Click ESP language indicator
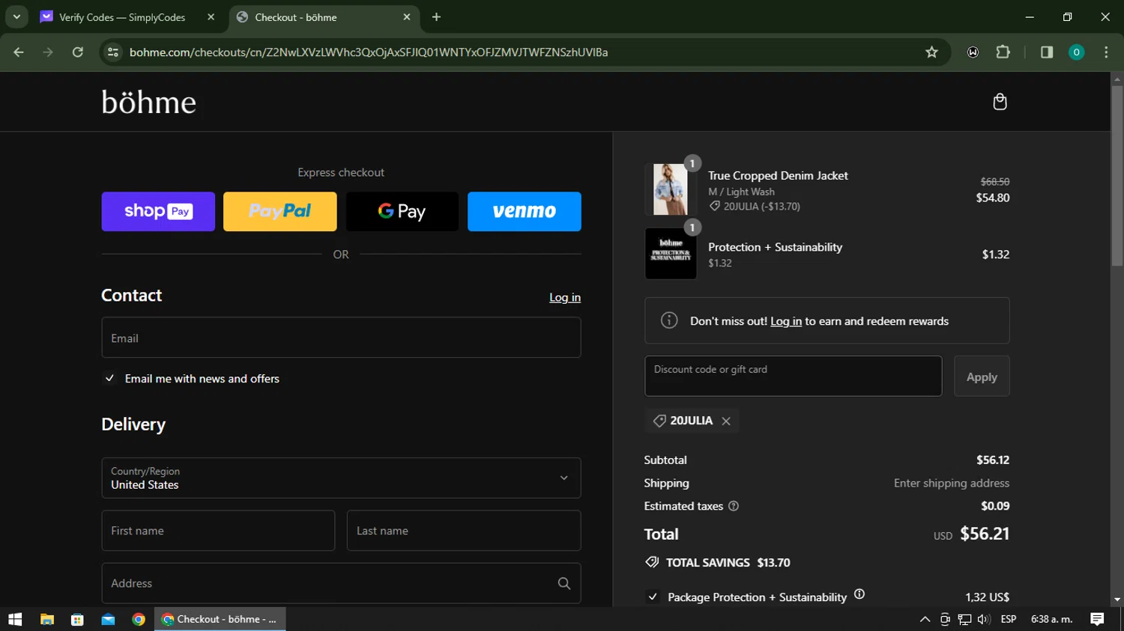1124x631 pixels. (x=1009, y=619)
